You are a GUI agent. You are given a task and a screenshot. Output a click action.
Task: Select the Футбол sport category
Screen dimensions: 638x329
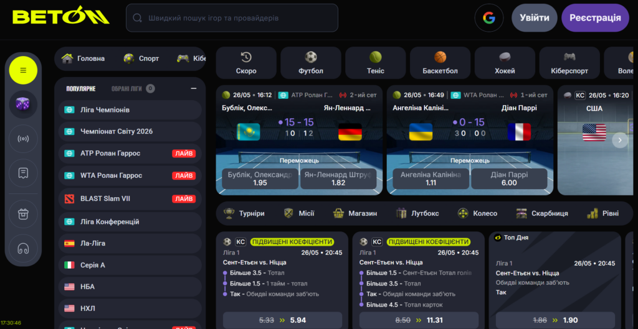pyautogui.click(x=311, y=63)
